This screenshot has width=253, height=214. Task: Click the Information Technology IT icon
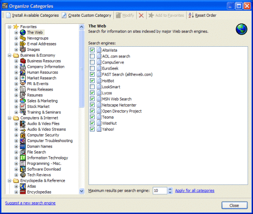23,158
